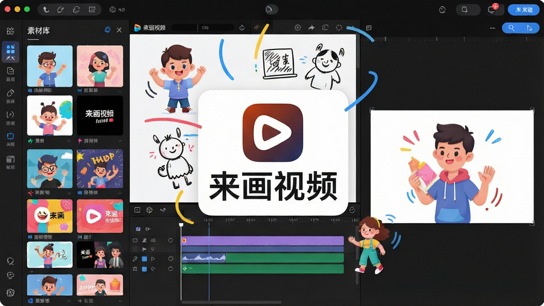
Task: Open the tag-shaped tab in left sidebar
Action: (11, 96)
